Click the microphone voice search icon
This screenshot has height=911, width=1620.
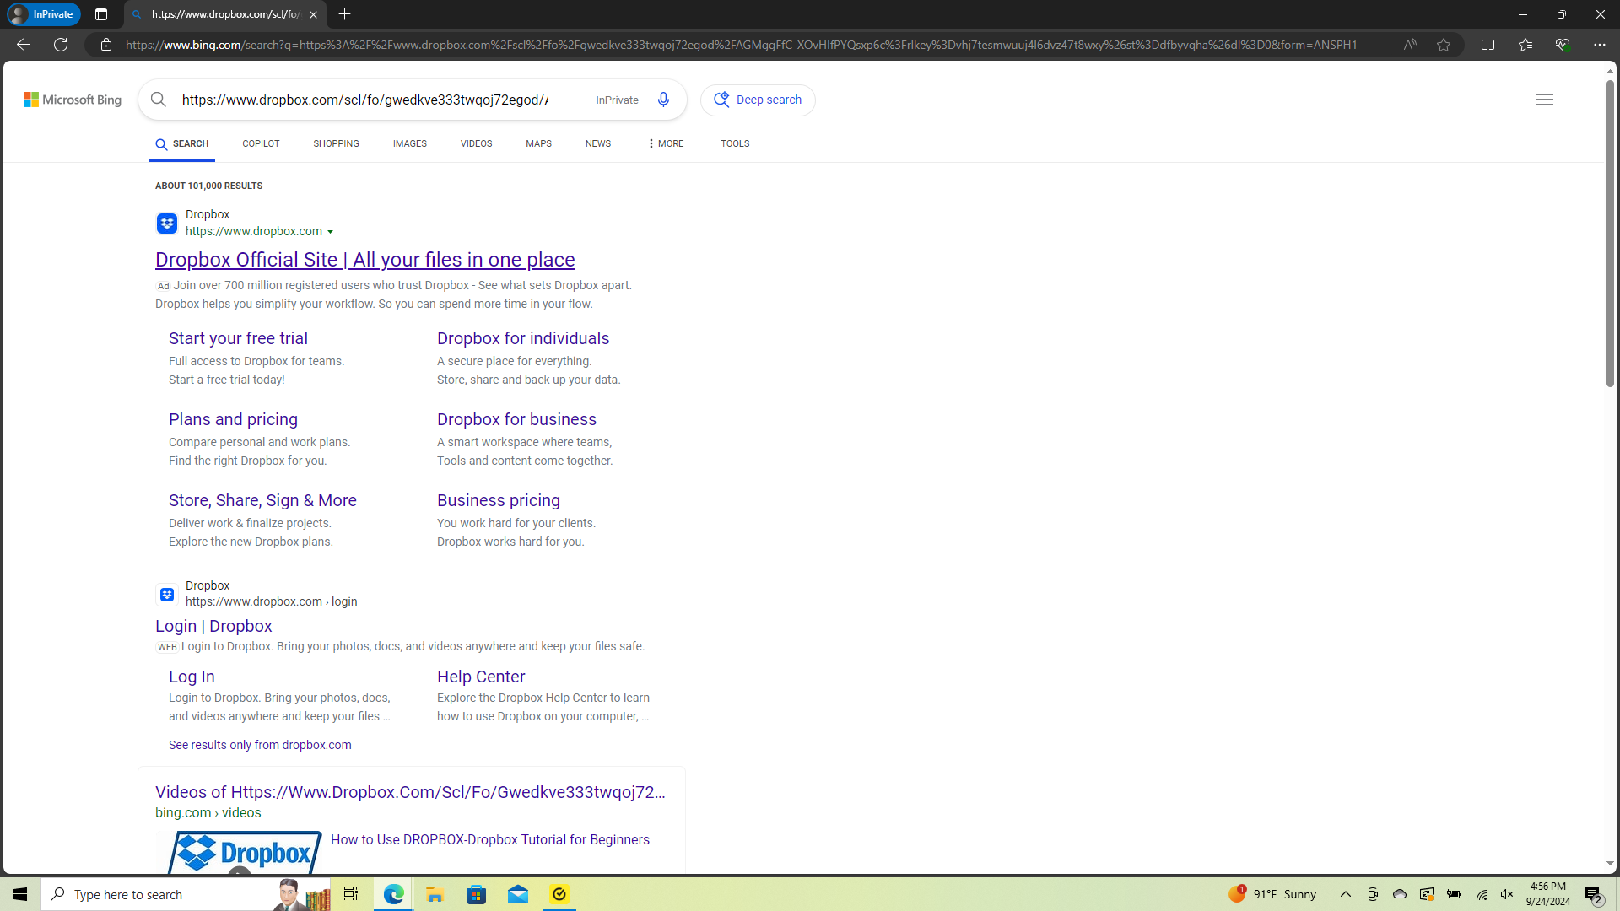click(663, 100)
